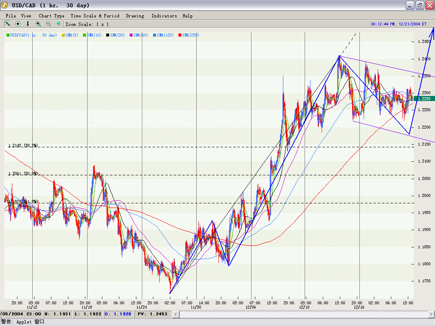The width and height of the screenshot is (435, 326).
Task: Click the teal globe toolbar icon
Action: pyautogui.click(x=59, y=24)
